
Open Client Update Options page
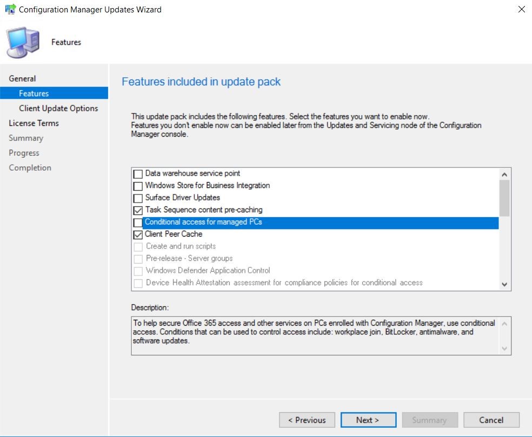coord(59,108)
